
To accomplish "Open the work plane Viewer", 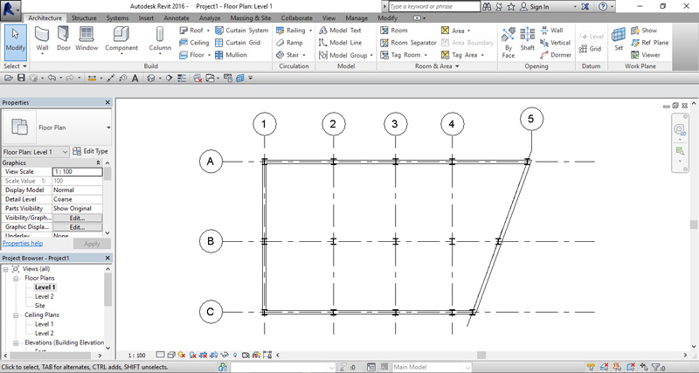I will click(646, 55).
